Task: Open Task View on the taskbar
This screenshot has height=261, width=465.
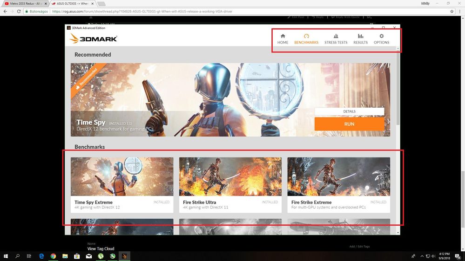Action: (x=29, y=256)
